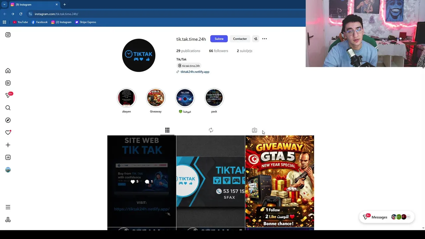The height and width of the screenshot is (239, 425).
Task: Click the 29 publications count
Action: coord(188,51)
